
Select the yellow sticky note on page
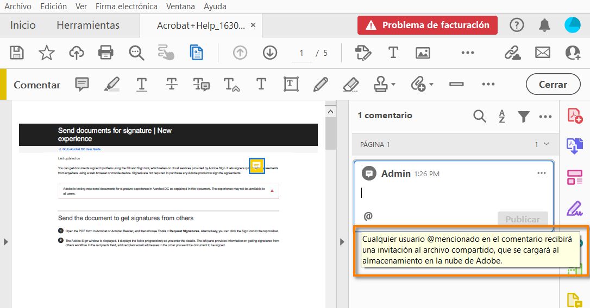tap(257, 165)
